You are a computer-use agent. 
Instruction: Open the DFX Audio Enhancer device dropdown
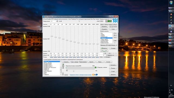(x=109, y=45)
